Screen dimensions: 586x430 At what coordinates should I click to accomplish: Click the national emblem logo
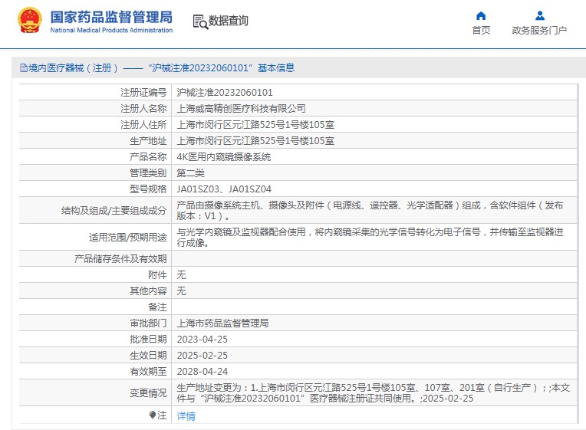(x=29, y=21)
